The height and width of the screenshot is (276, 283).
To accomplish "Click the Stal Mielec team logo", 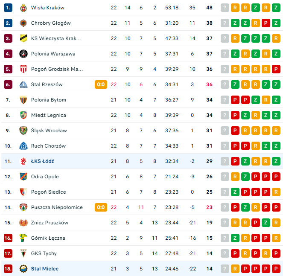I will (23, 269).
